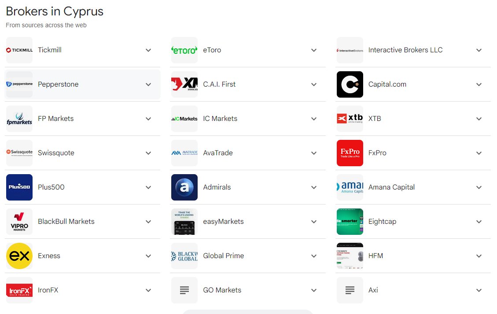The image size is (497, 314).
Task: Click the 'easyMarkets' name text
Action: tap(224, 222)
